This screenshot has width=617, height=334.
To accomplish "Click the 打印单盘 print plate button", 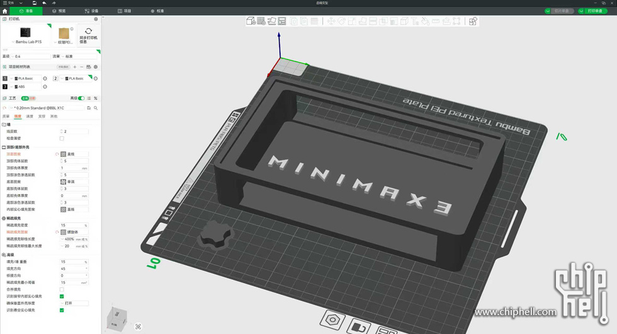I will coord(595,11).
